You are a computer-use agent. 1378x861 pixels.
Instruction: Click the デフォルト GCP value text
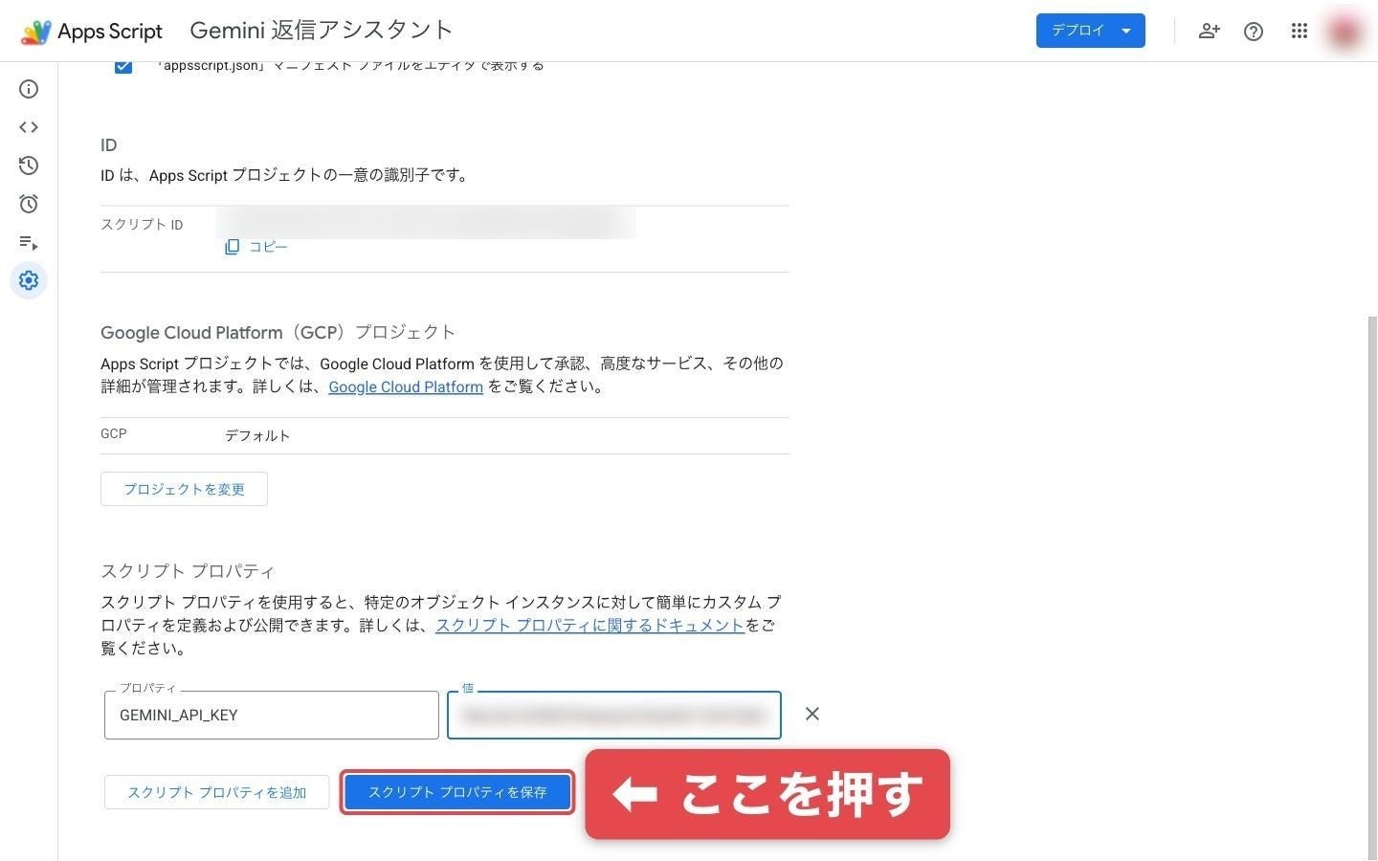tap(257, 435)
